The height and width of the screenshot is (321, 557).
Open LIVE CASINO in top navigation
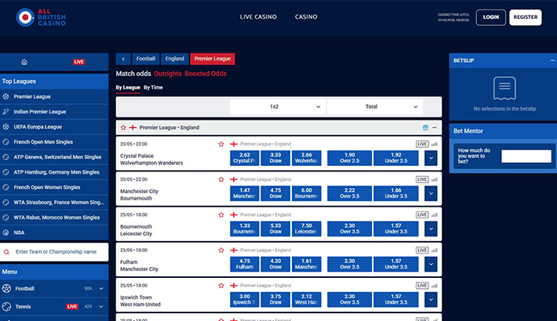(258, 17)
